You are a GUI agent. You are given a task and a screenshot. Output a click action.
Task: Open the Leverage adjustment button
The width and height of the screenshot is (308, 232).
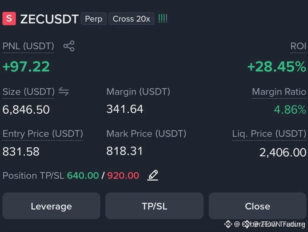(x=51, y=206)
